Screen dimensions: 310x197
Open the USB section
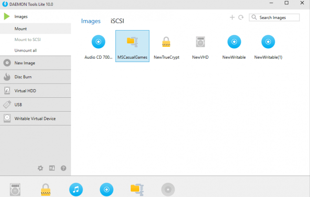coord(35,104)
